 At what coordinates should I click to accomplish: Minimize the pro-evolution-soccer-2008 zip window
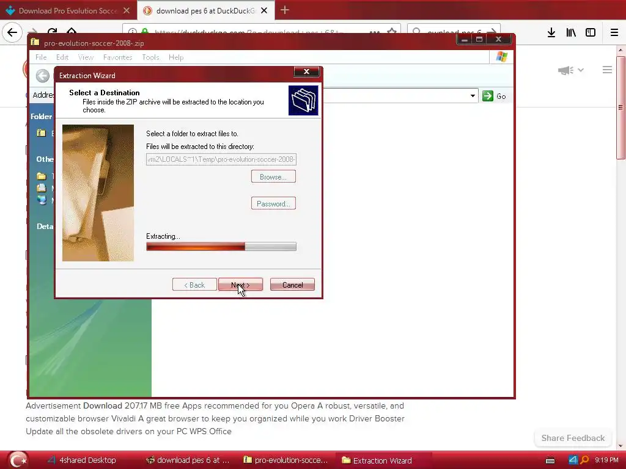click(465, 39)
